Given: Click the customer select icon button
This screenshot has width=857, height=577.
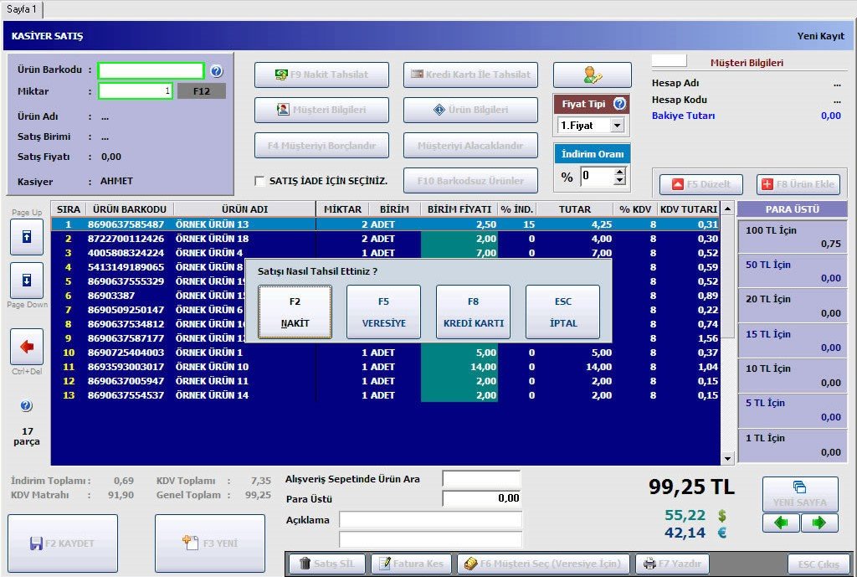Looking at the screenshot, I should click(x=592, y=75).
